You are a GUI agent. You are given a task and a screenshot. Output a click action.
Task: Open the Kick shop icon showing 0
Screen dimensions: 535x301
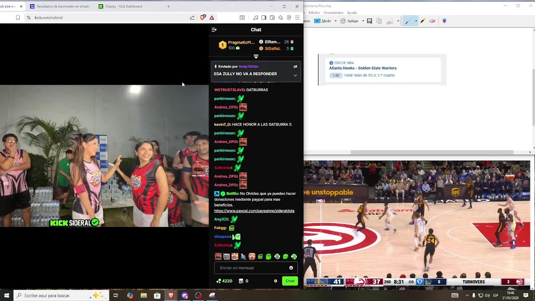pyautogui.click(x=243, y=281)
